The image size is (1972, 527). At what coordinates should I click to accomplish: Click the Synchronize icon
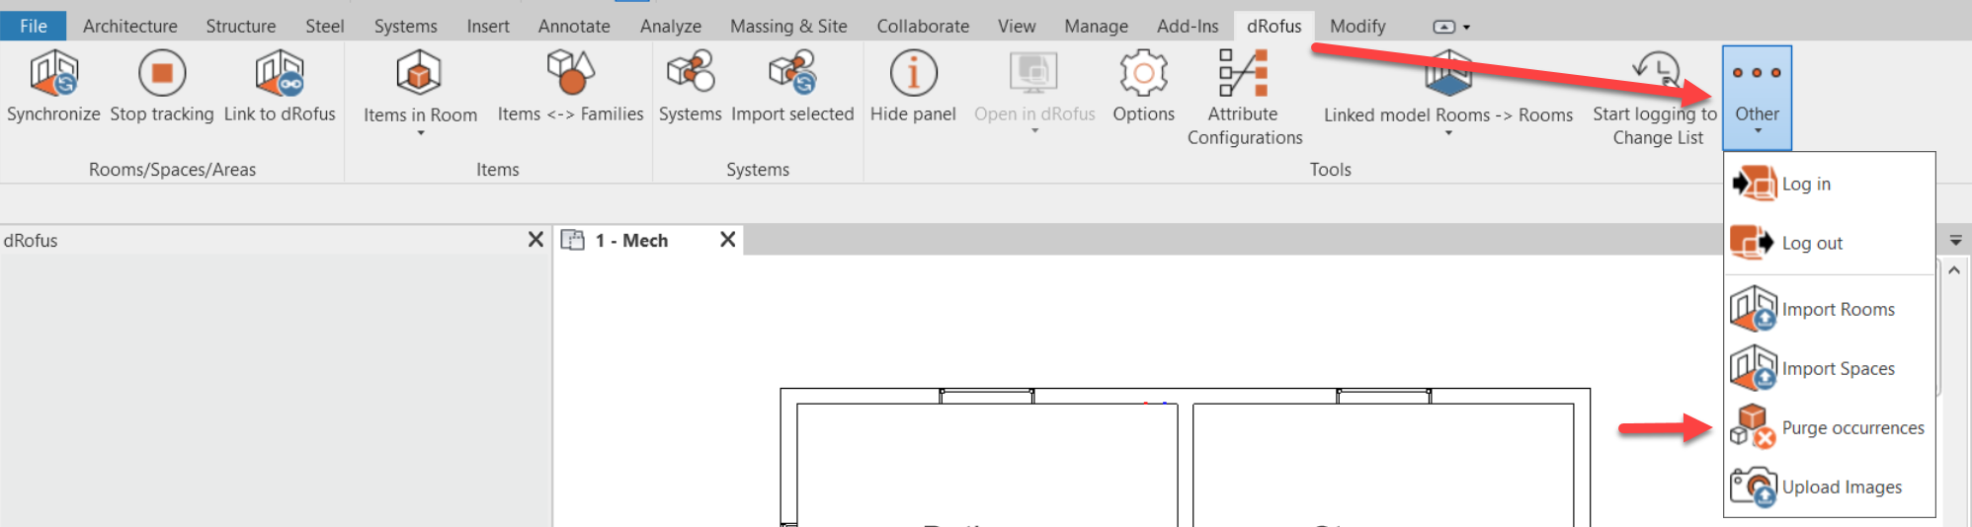point(53,72)
